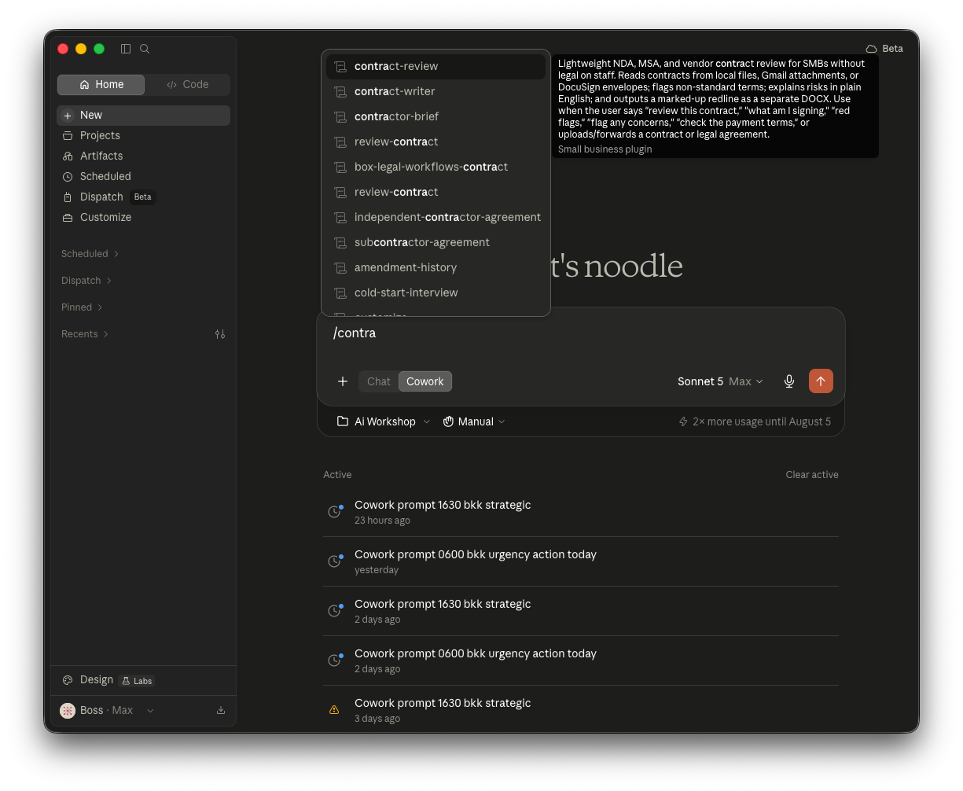Select independent-contractor-agreement skill
The image size is (963, 791).
pyautogui.click(x=436, y=217)
